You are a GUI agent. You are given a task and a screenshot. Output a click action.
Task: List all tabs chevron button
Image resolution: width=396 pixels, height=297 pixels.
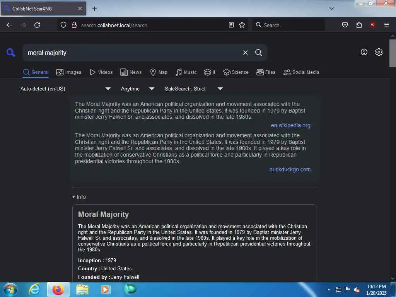[332, 9]
